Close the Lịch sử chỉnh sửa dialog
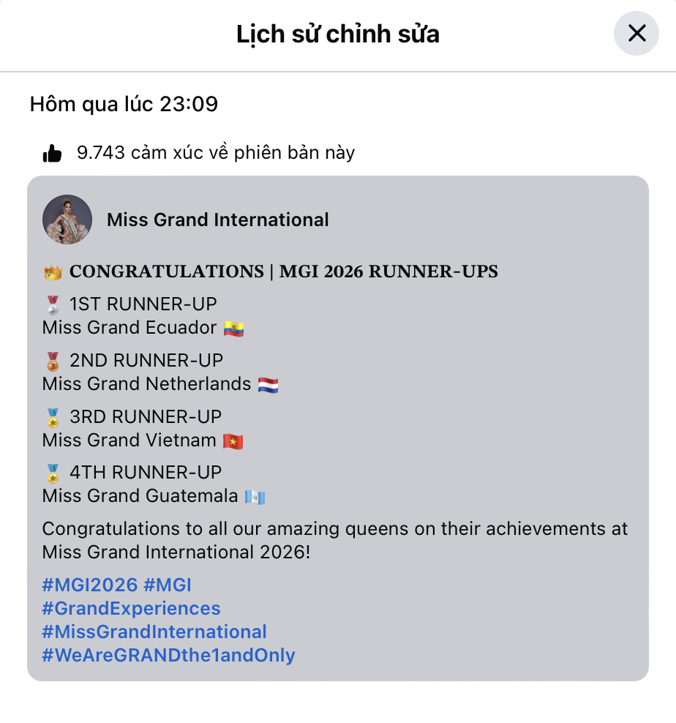The height and width of the screenshot is (723, 676). (x=636, y=33)
